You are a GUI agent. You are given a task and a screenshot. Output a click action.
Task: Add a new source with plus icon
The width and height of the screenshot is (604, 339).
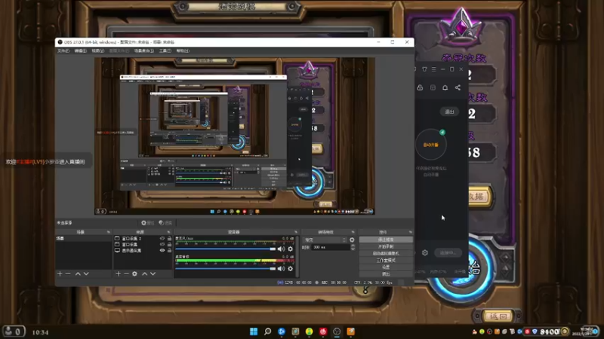point(118,273)
